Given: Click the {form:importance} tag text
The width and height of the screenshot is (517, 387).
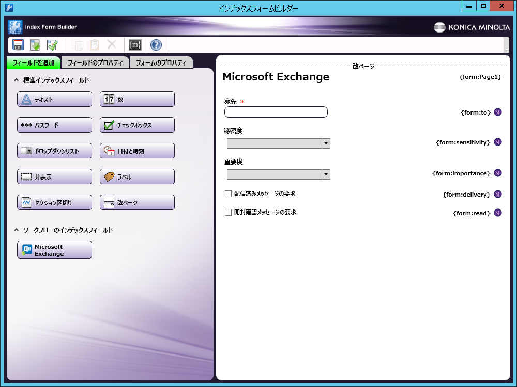Looking at the screenshot, I should 461,173.
